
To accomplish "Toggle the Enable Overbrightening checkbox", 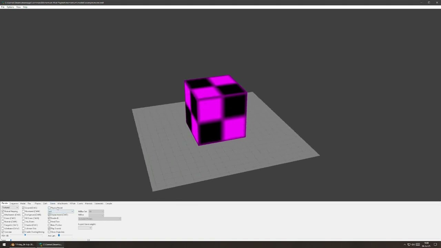I will (23, 232).
